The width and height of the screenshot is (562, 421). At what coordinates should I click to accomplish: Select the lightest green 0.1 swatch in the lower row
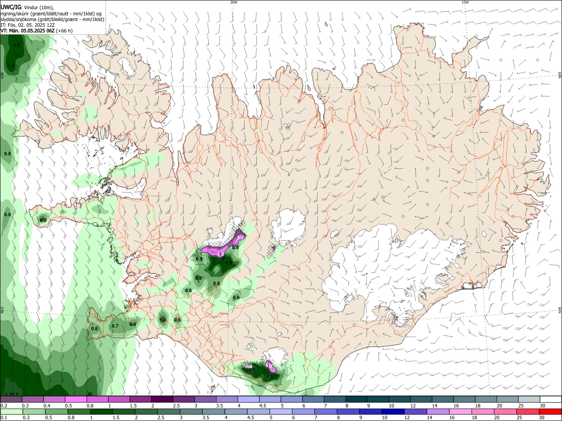[x=11, y=411]
